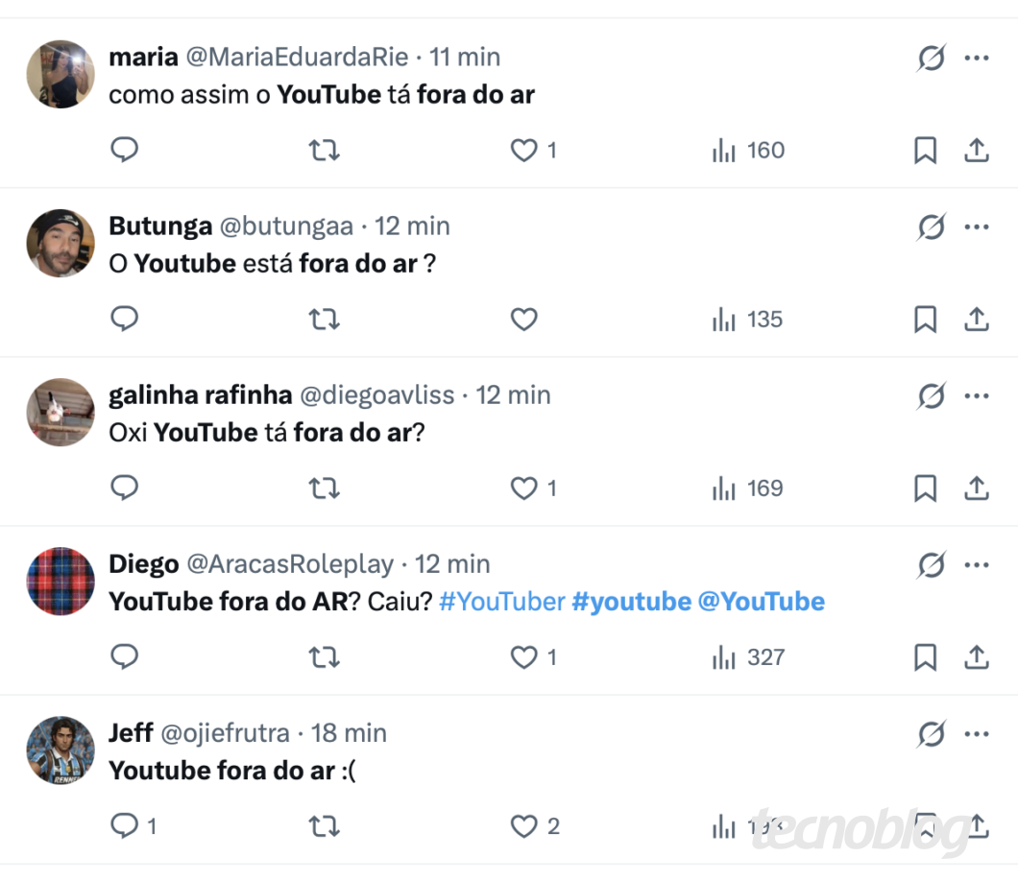1018x881 pixels.
Task: Expand three-dot menu on galinha rafinha's tweet
Action: click(x=977, y=396)
